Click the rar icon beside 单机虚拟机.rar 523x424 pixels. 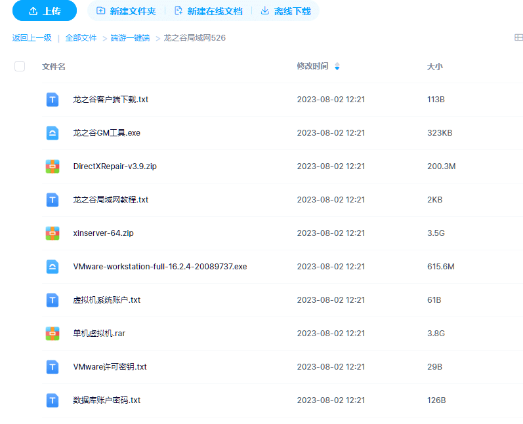click(x=52, y=333)
